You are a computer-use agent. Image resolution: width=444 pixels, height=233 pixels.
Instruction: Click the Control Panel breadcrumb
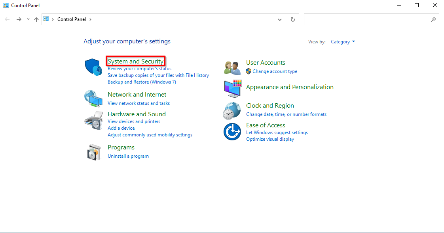tap(72, 19)
